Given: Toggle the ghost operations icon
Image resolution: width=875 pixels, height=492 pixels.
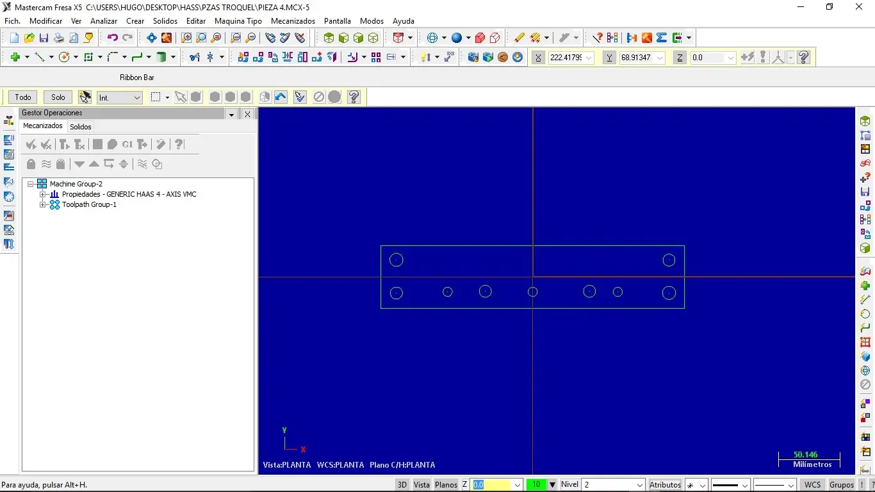Looking at the screenshot, I should pos(60,164).
